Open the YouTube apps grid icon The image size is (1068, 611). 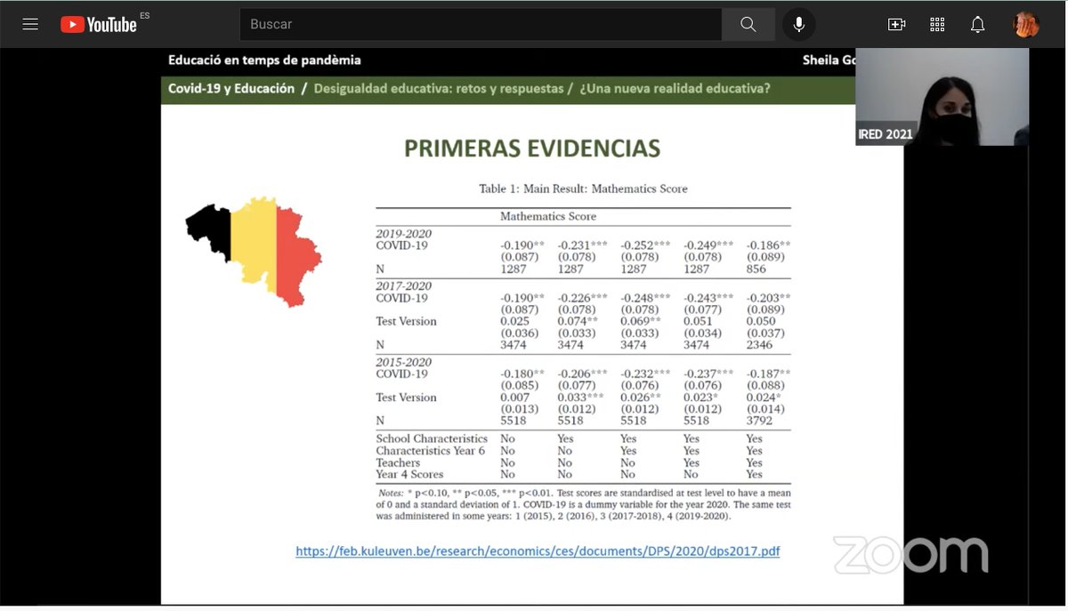point(937,24)
